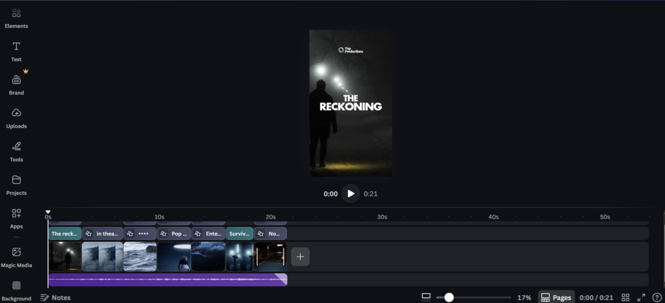665x303 pixels.
Task: Open the Elements panel
Action: click(x=16, y=18)
